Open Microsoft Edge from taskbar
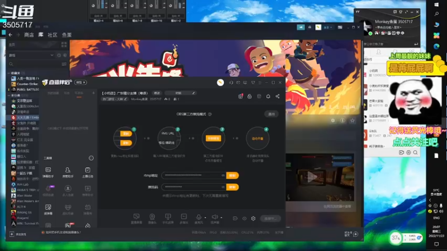This screenshot has width=447, height=251. coord(436,46)
